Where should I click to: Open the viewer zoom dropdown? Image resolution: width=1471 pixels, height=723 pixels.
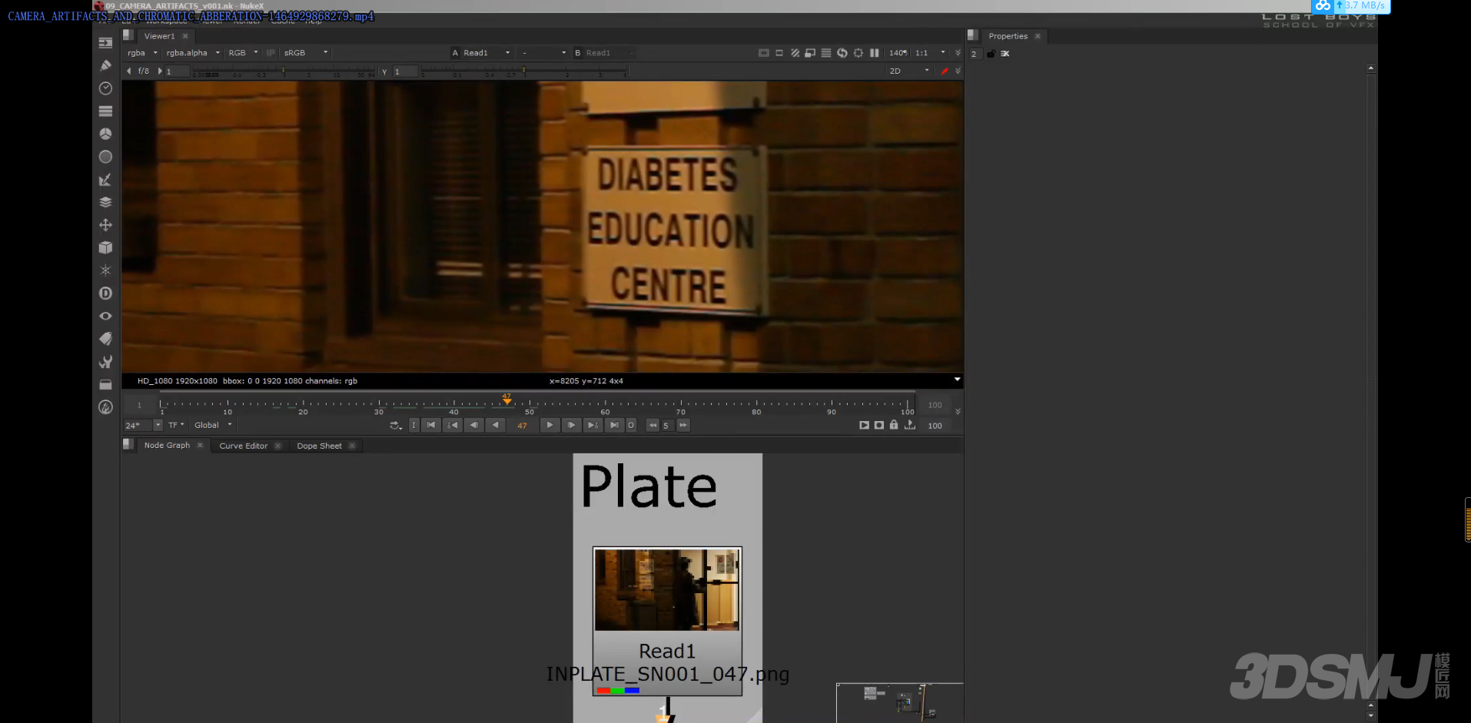coord(898,53)
